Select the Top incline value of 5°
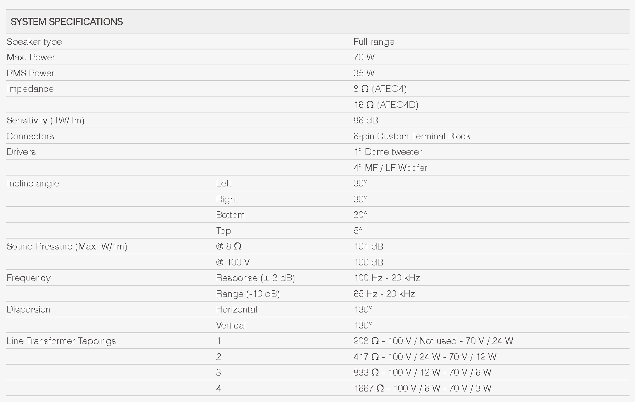 pos(358,231)
